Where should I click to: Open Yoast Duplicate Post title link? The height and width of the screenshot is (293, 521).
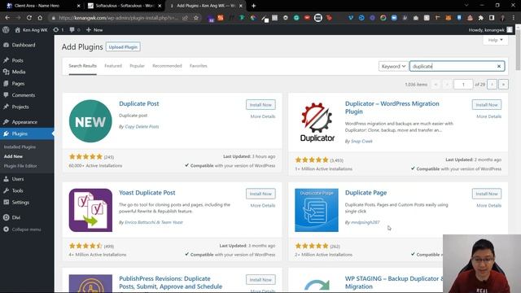[x=147, y=193]
